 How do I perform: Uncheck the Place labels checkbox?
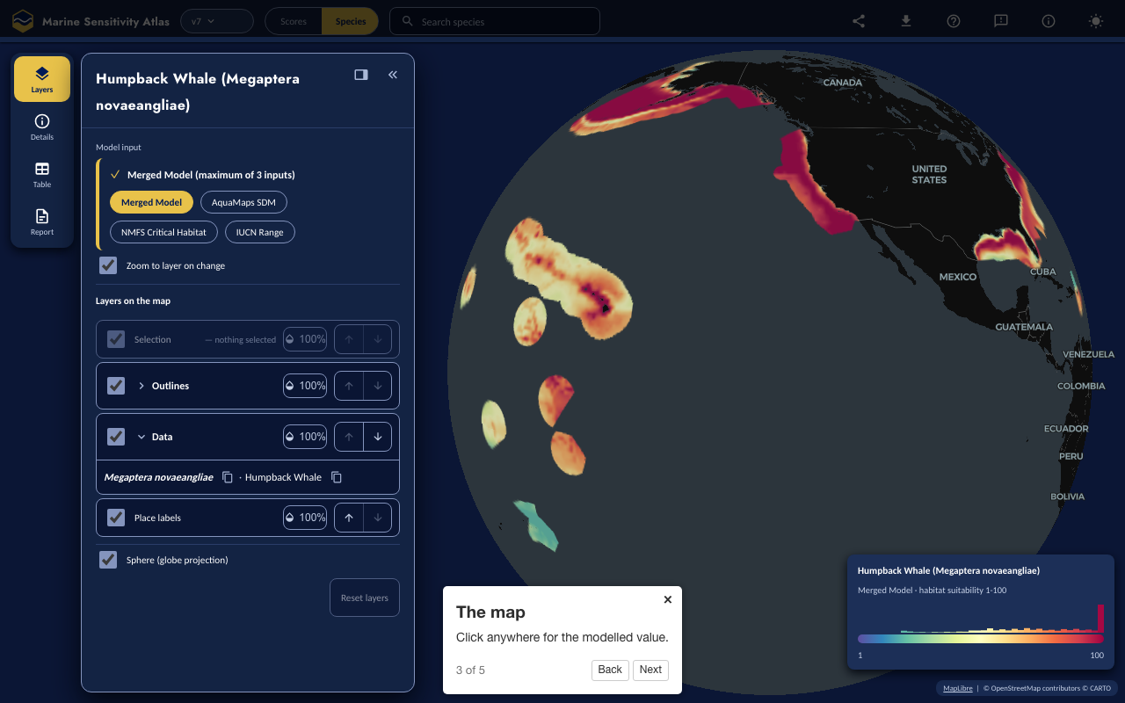coord(116,518)
